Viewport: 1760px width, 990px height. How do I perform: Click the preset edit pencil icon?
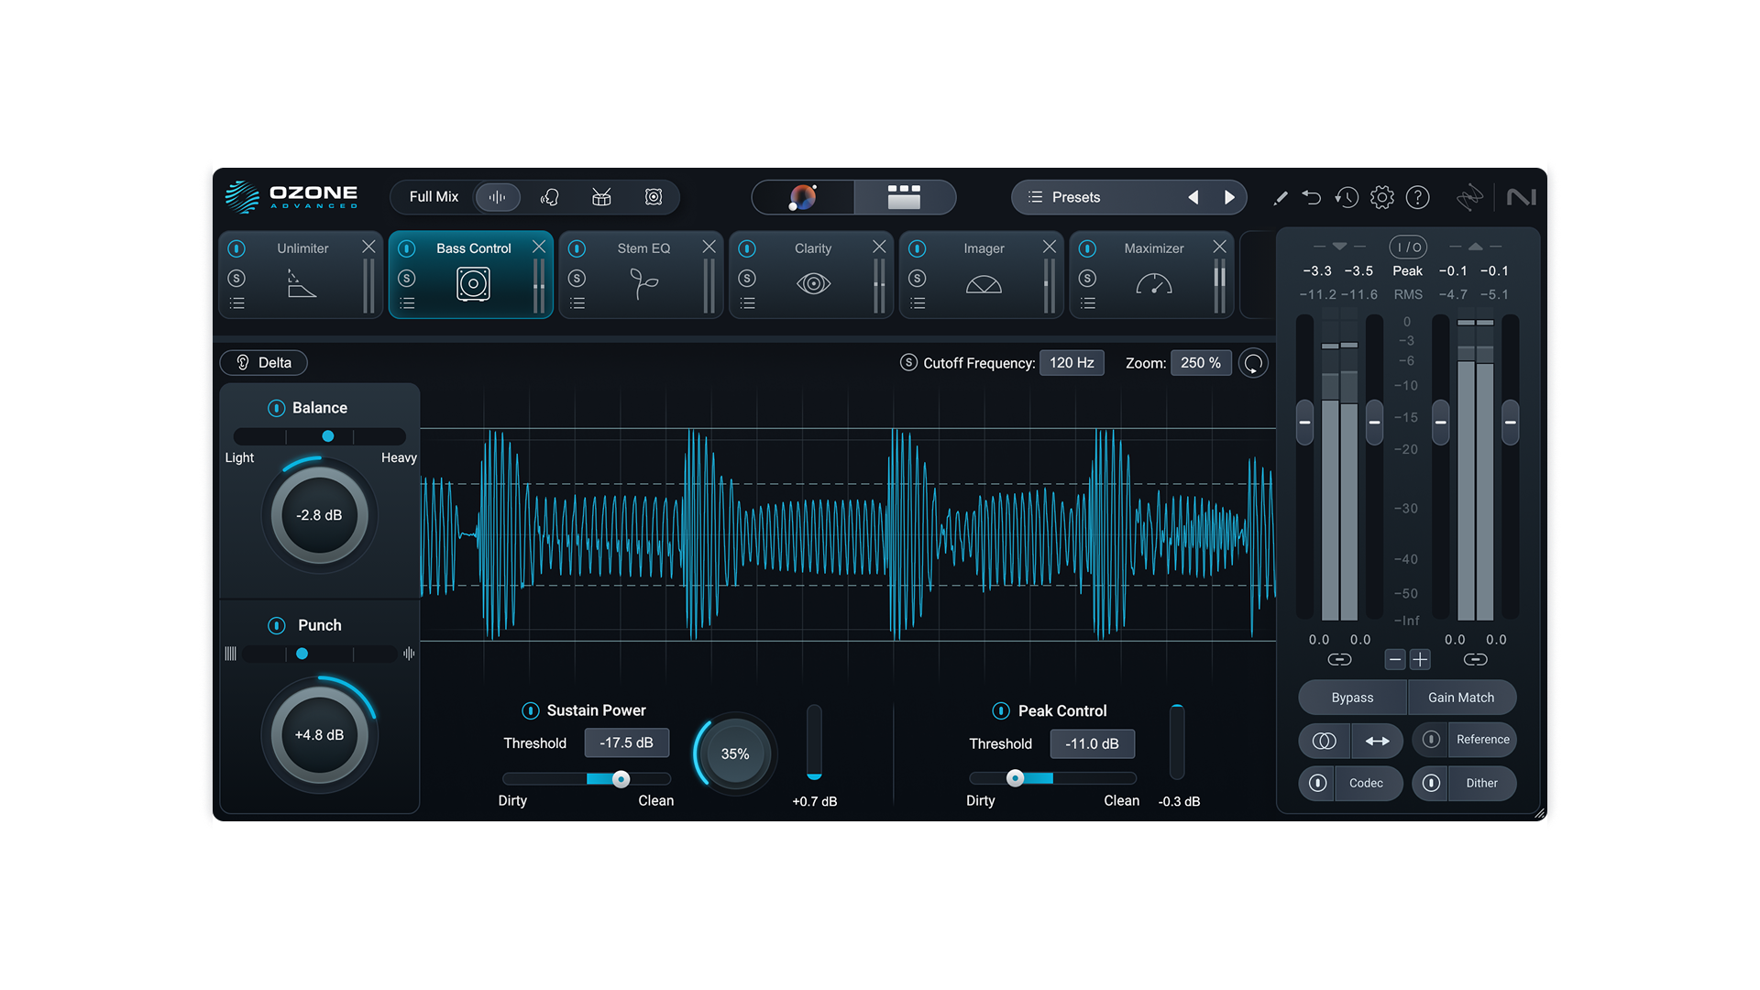tap(1281, 197)
